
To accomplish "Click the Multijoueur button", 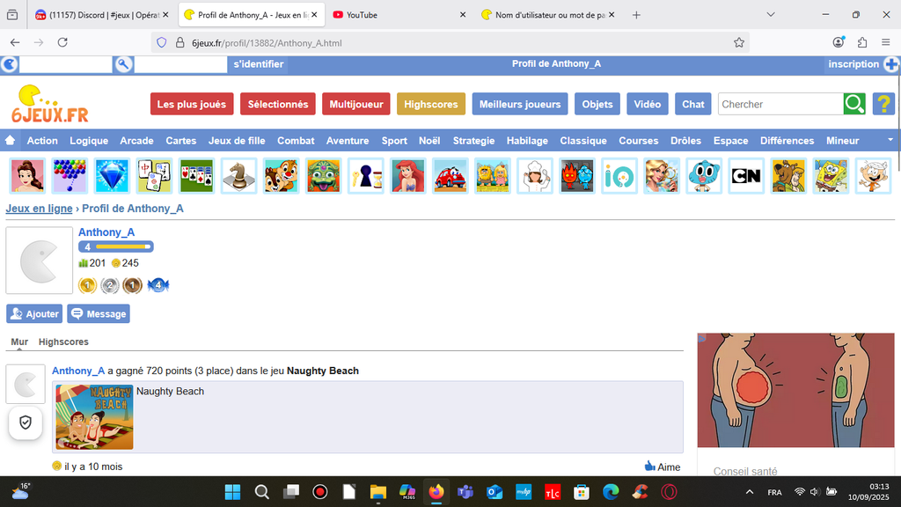I will [x=356, y=104].
